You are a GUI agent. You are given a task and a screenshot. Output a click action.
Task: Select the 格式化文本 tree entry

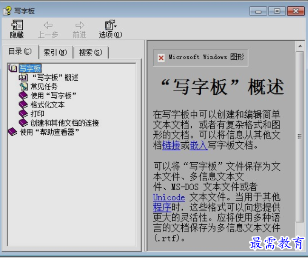pos(47,105)
